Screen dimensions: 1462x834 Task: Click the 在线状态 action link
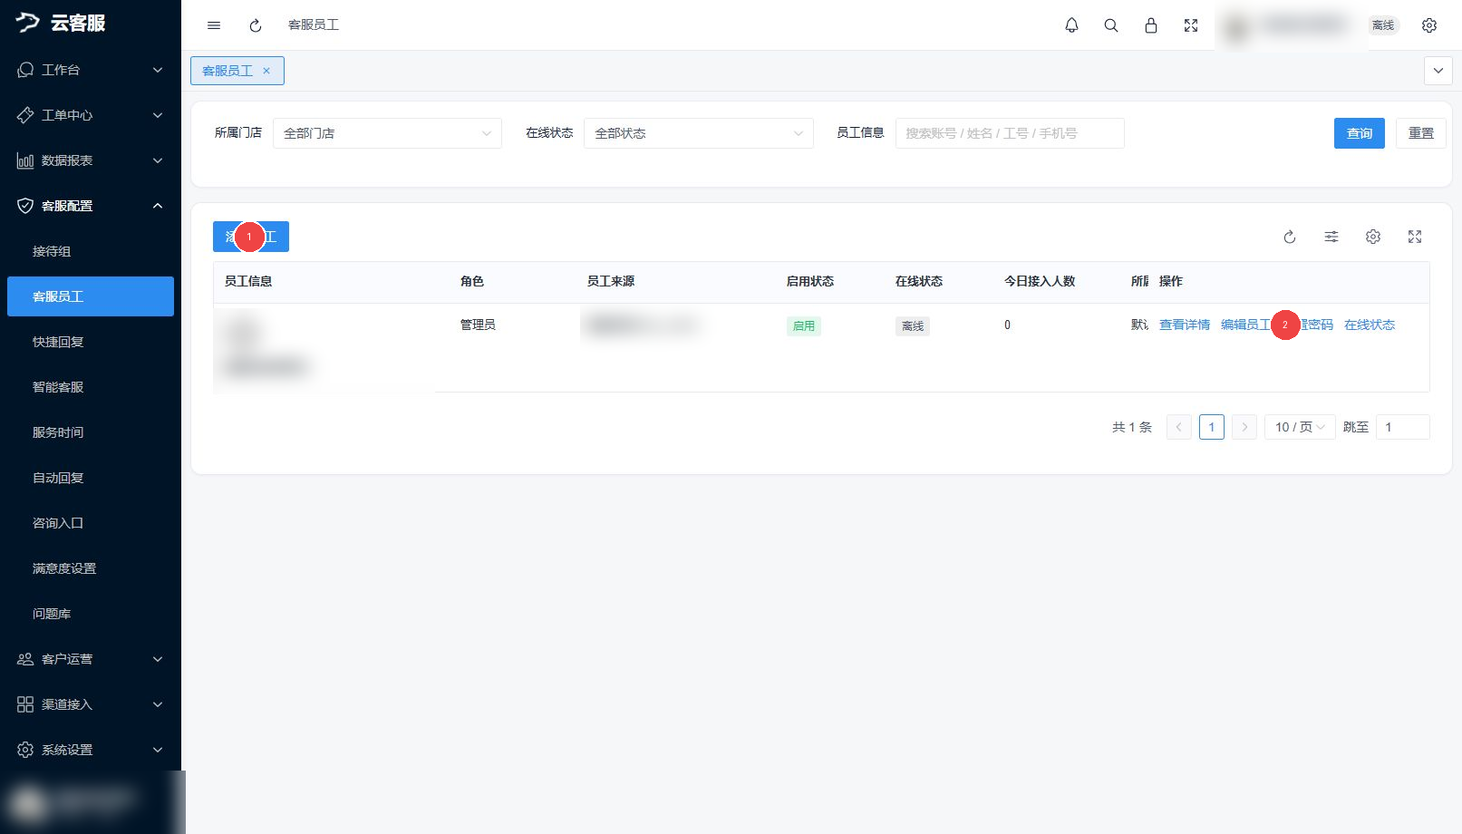point(1370,325)
